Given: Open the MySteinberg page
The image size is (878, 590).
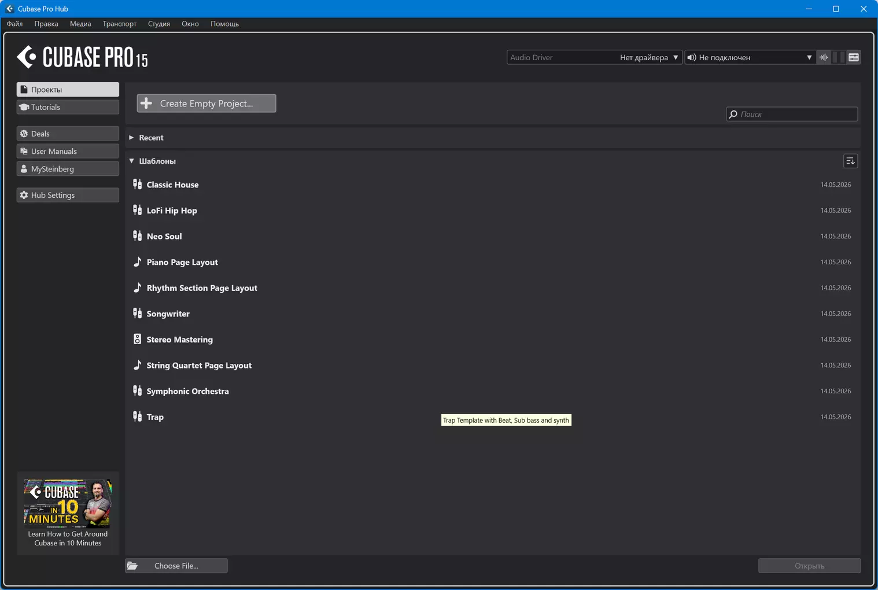Looking at the screenshot, I should (68, 169).
